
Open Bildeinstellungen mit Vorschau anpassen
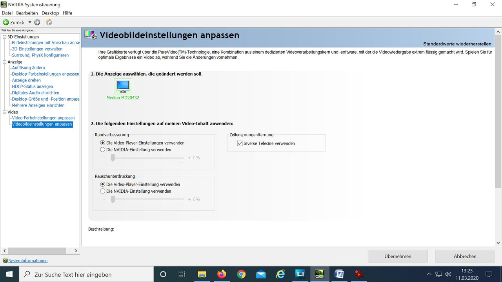[x=45, y=43]
